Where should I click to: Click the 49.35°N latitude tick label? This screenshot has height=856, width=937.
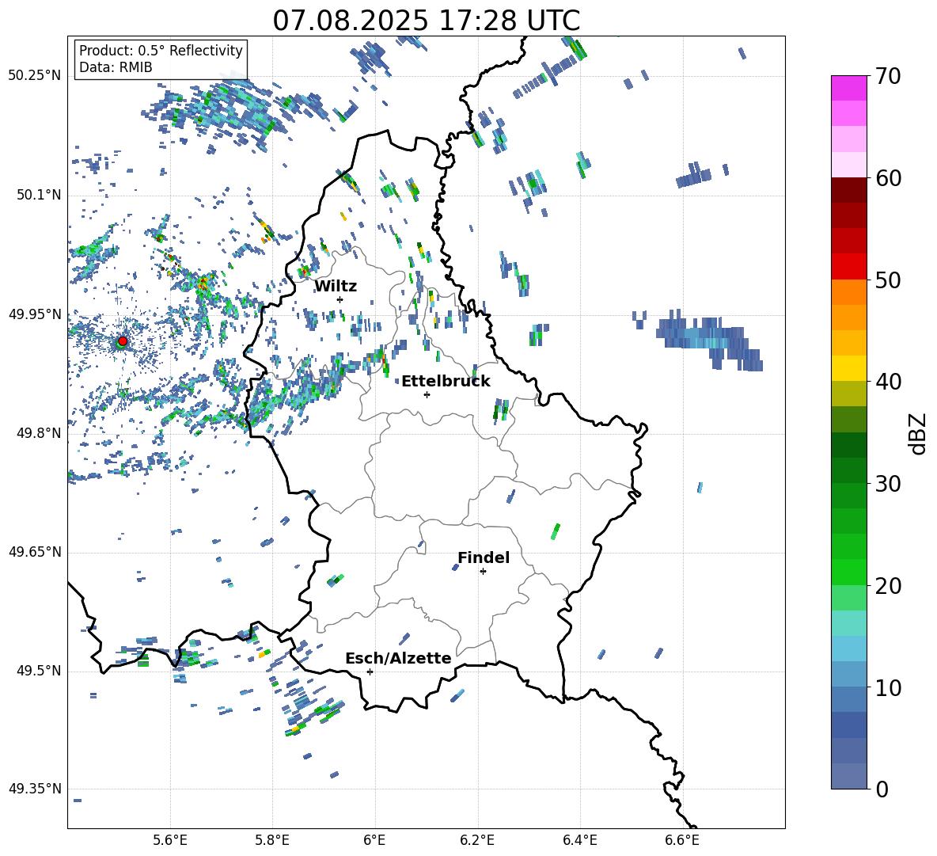[x=35, y=789]
